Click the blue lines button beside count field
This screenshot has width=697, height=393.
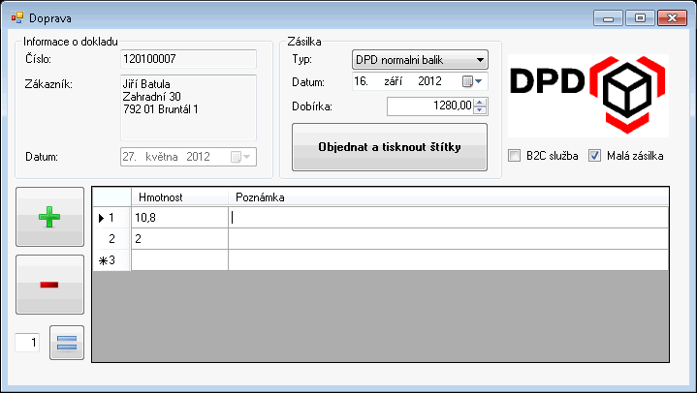[x=67, y=343]
